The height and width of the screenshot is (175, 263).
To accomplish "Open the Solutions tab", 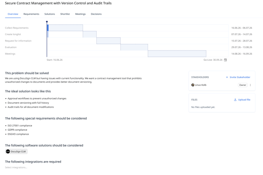I will 50,14.
